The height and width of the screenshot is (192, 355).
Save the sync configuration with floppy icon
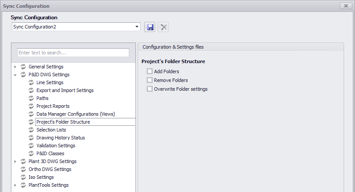[149, 27]
